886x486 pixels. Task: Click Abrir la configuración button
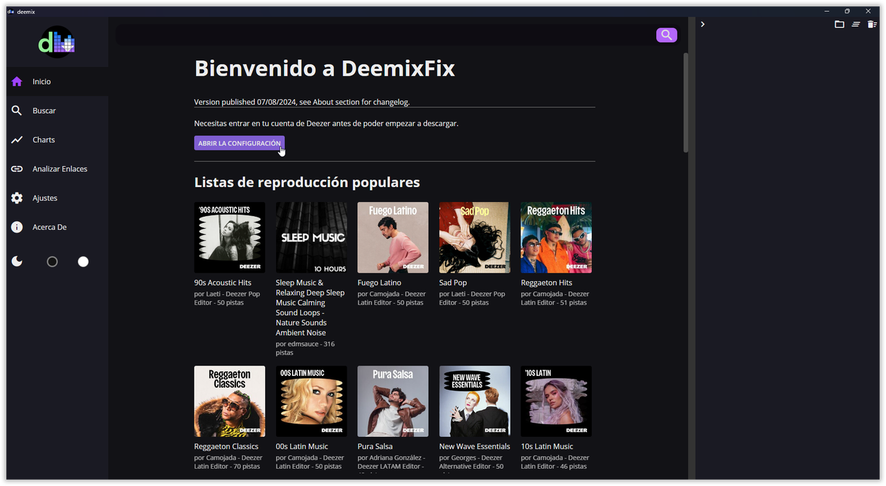(239, 143)
